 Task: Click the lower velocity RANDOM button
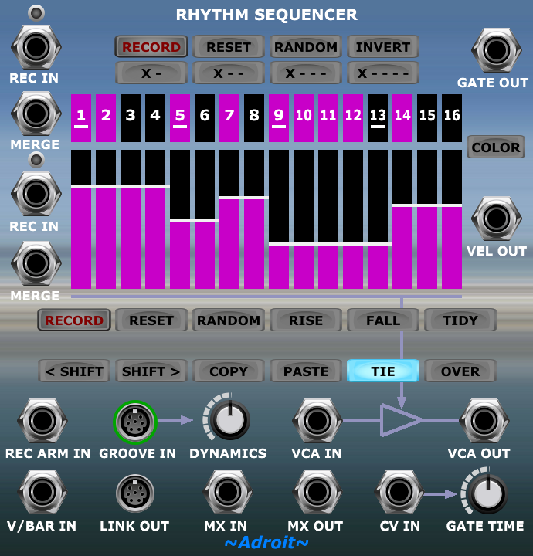coord(229,320)
